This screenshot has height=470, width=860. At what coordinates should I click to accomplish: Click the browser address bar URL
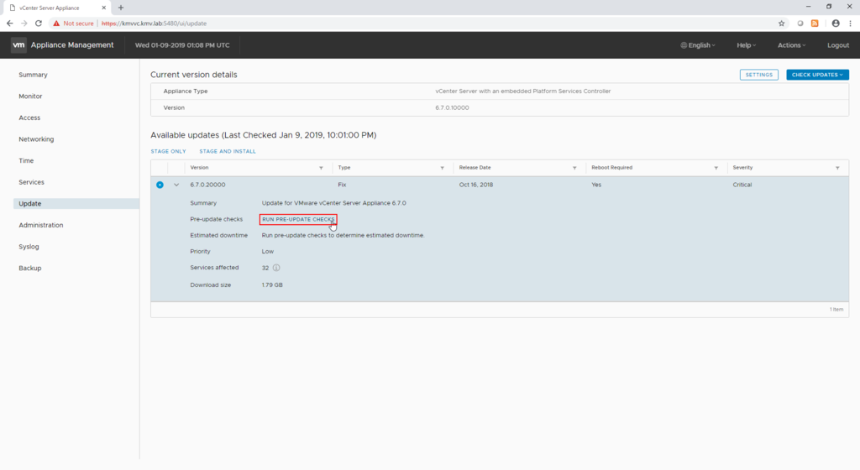pyautogui.click(x=155, y=23)
